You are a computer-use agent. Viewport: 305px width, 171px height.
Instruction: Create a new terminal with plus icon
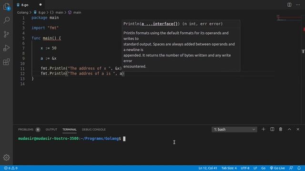(x=263, y=129)
